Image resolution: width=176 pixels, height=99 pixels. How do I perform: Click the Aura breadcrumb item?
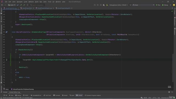[6, 89]
